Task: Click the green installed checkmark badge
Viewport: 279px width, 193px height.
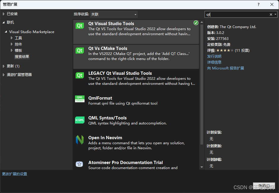Action: tap(196, 23)
